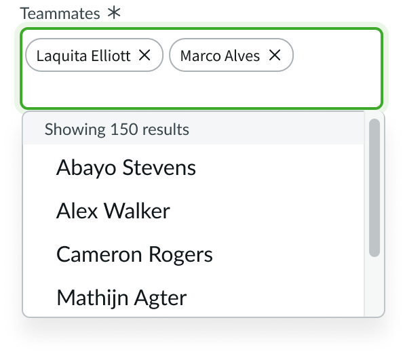The image size is (407, 356).
Task: Click the Laquita Elliott chip name
Action: 83,56
